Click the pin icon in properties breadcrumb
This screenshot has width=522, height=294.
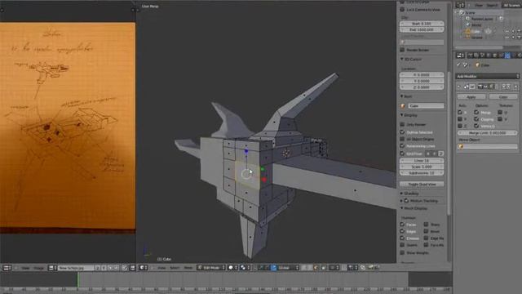[x=458, y=65]
